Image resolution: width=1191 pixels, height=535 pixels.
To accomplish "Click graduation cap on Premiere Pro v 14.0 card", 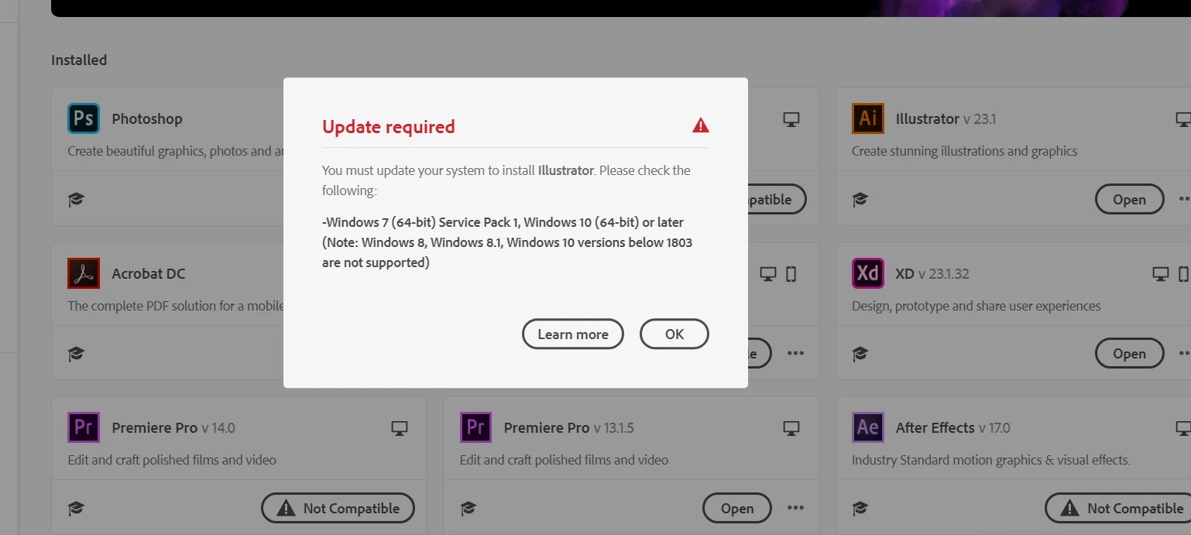I will pos(76,509).
